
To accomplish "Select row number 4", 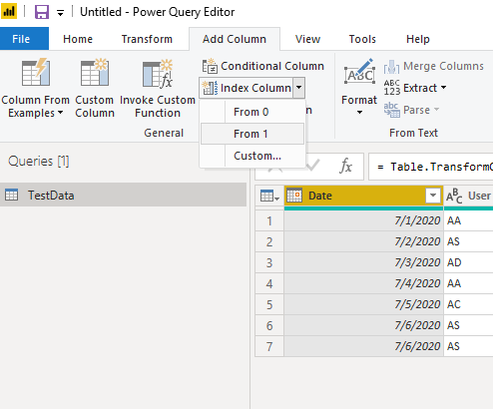I will 269,283.
